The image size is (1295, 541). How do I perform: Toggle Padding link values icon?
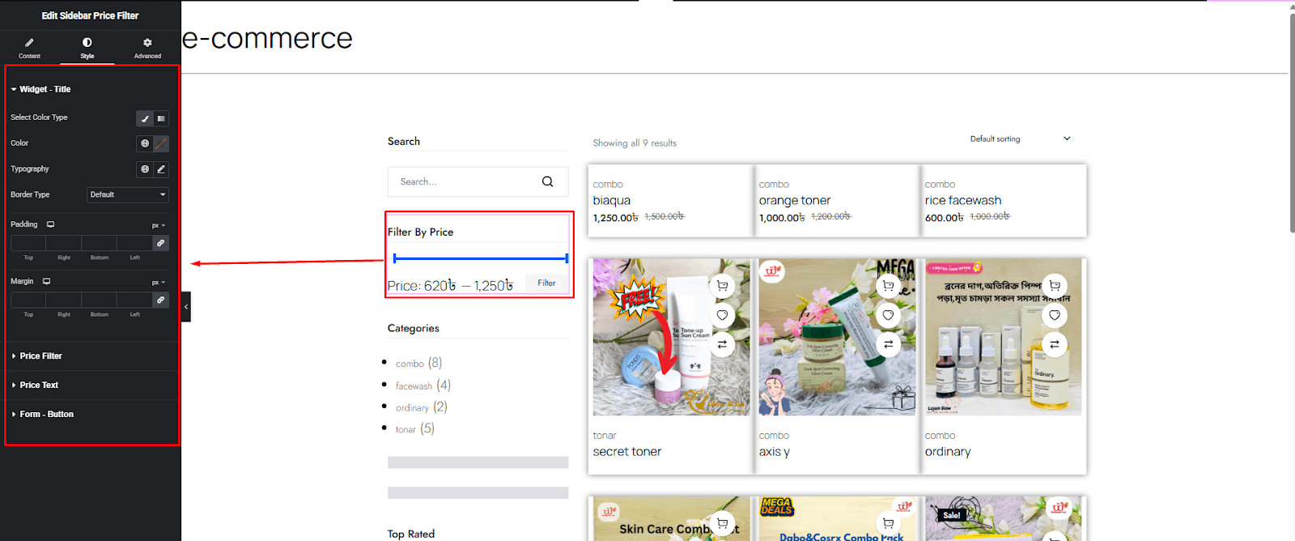161,243
